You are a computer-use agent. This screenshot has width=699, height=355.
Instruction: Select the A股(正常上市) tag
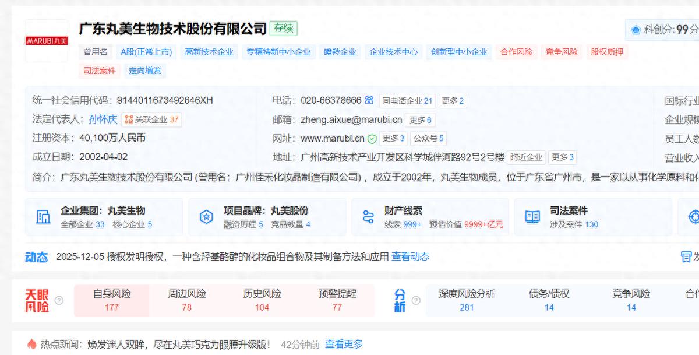(146, 52)
